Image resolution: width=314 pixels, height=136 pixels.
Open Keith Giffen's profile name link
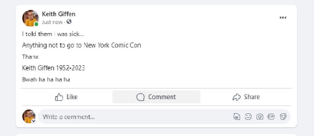pyautogui.click(x=59, y=14)
